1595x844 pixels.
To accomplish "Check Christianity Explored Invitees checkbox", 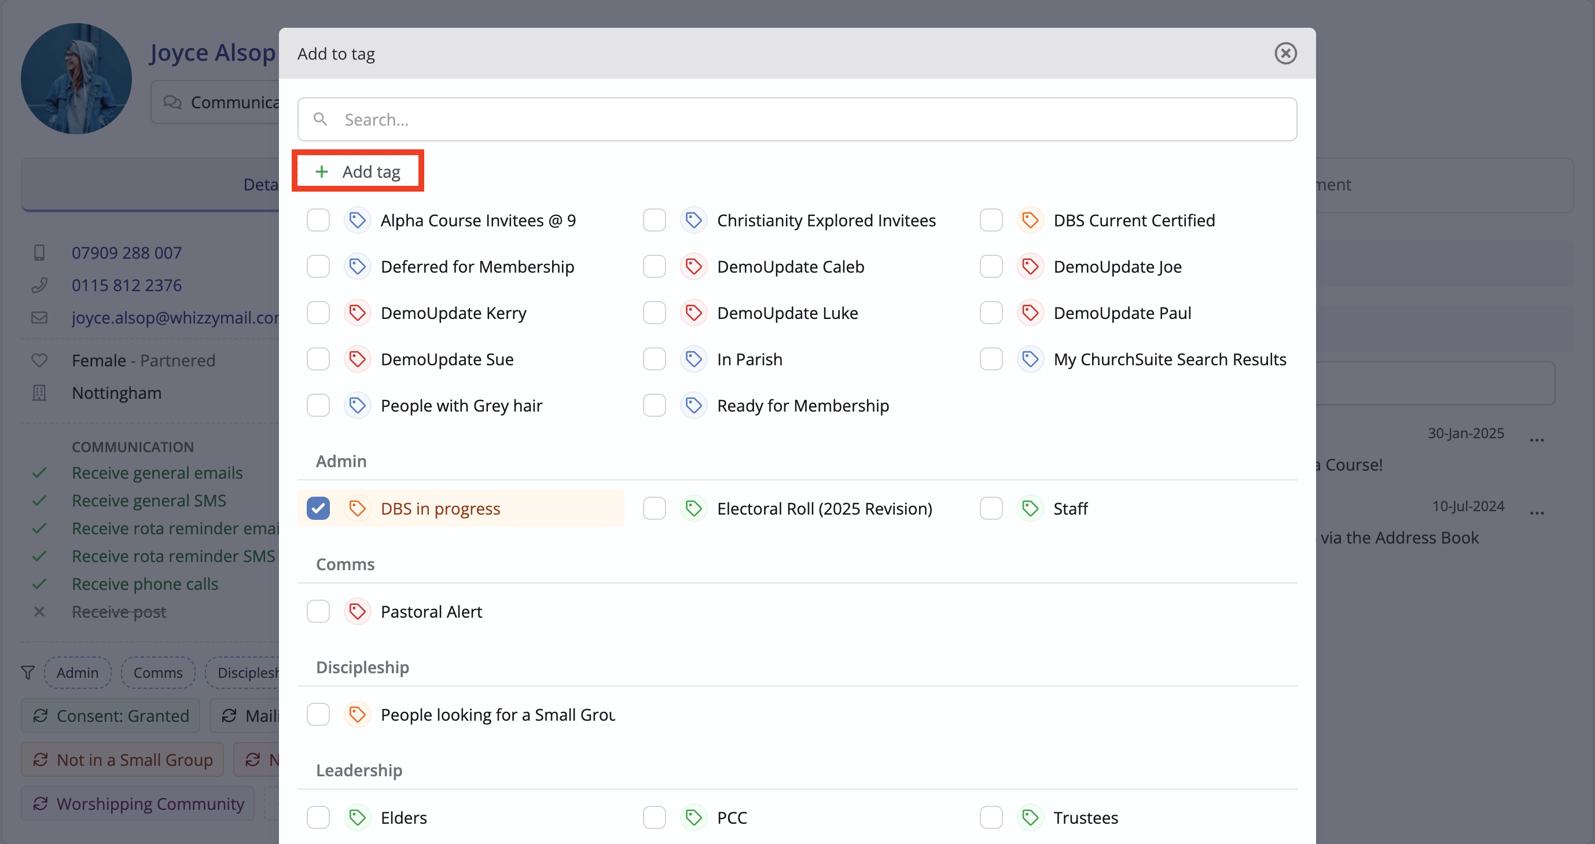I will pyautogui.click(x=655, y=221).
